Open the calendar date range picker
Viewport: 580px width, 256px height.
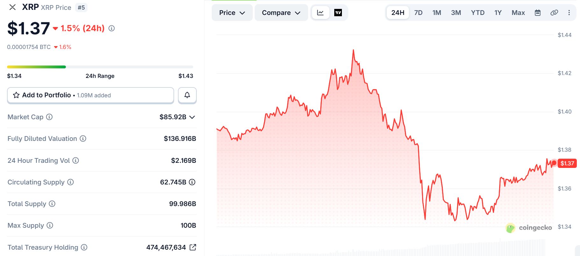[x=538, y=13]
